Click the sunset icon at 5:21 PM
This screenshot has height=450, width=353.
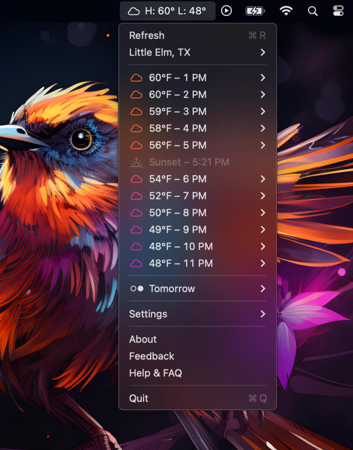[x=136, y=162]
